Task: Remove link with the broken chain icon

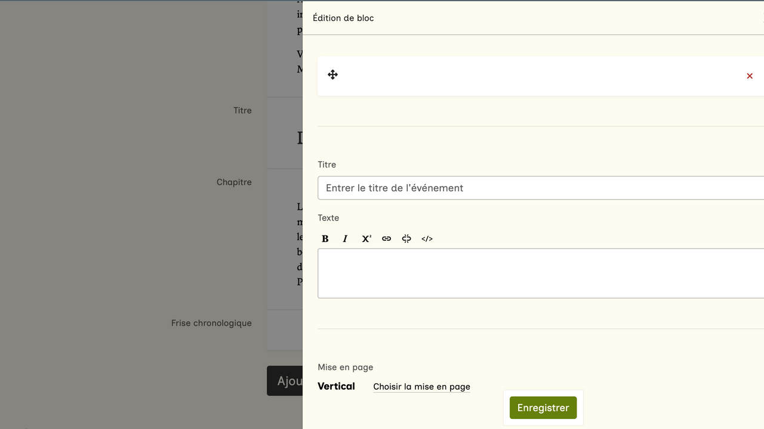Action: click(406, 239)
